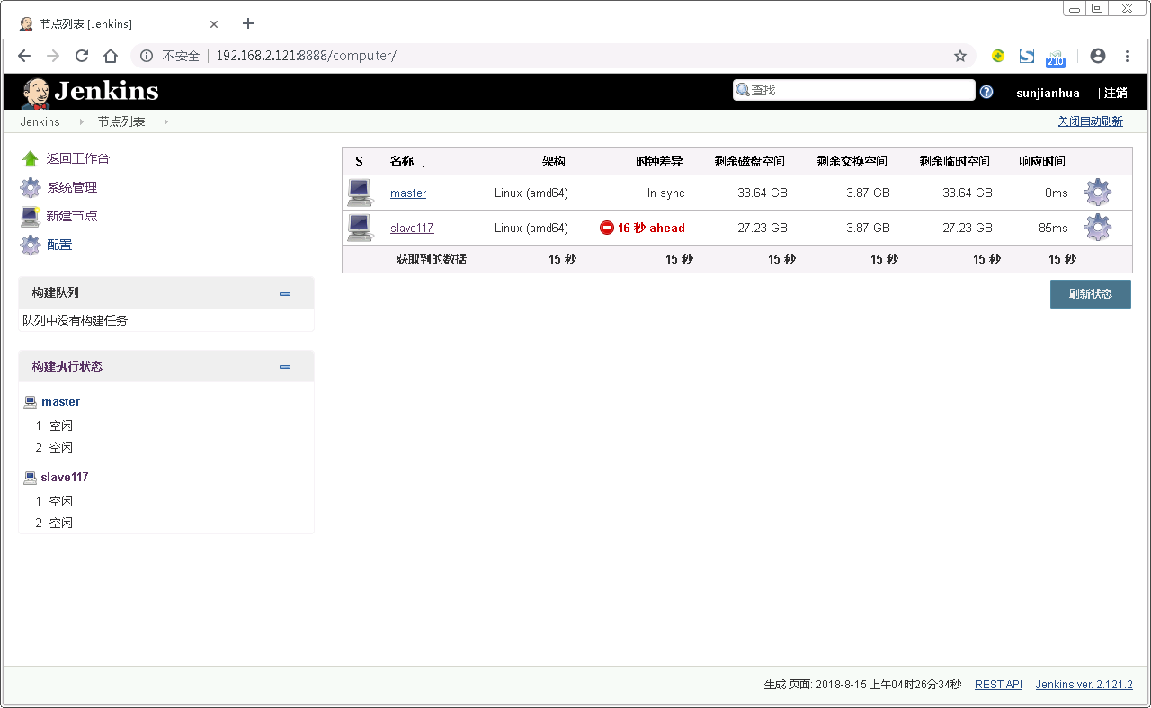Go back in the browser
This screenshot has height=708, width=1151.
tap(24, 56)
